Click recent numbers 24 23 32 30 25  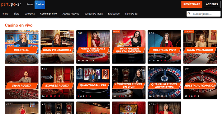pos(51,96)
